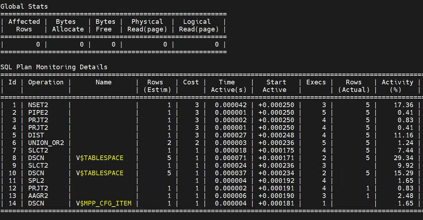This screenshot has height=220, width=423.
Task: Select the DSCN operation in row 14
Action: point(36,203)
